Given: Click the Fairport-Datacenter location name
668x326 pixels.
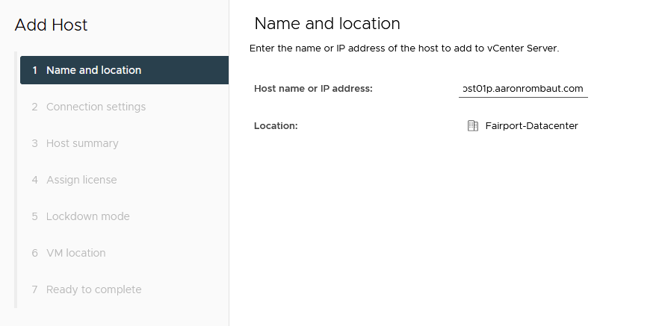Looking at the screenshot, I should [531, 126].
